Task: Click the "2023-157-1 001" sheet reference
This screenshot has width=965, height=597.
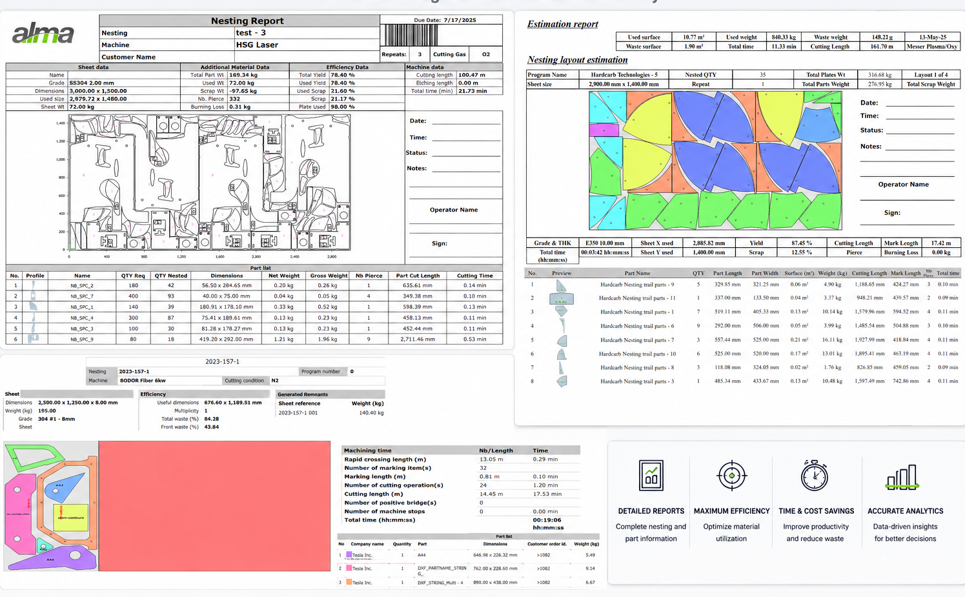Action: click(298, 412)
